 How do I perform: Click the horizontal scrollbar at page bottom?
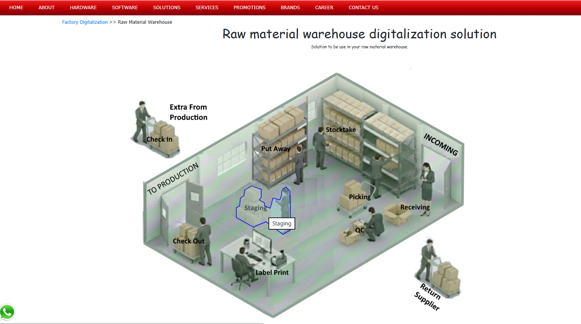pos(132,323)
